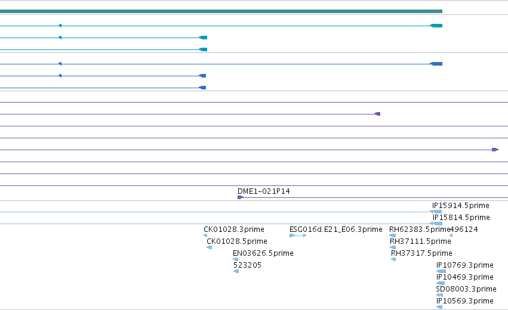Select the arrowed feature under ESG016d.E21_E06.3prime
Viewport: 508px width, 310px height.
tap(298, 235)
